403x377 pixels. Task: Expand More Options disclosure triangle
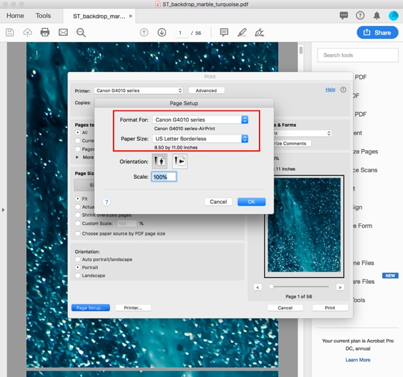77,157
